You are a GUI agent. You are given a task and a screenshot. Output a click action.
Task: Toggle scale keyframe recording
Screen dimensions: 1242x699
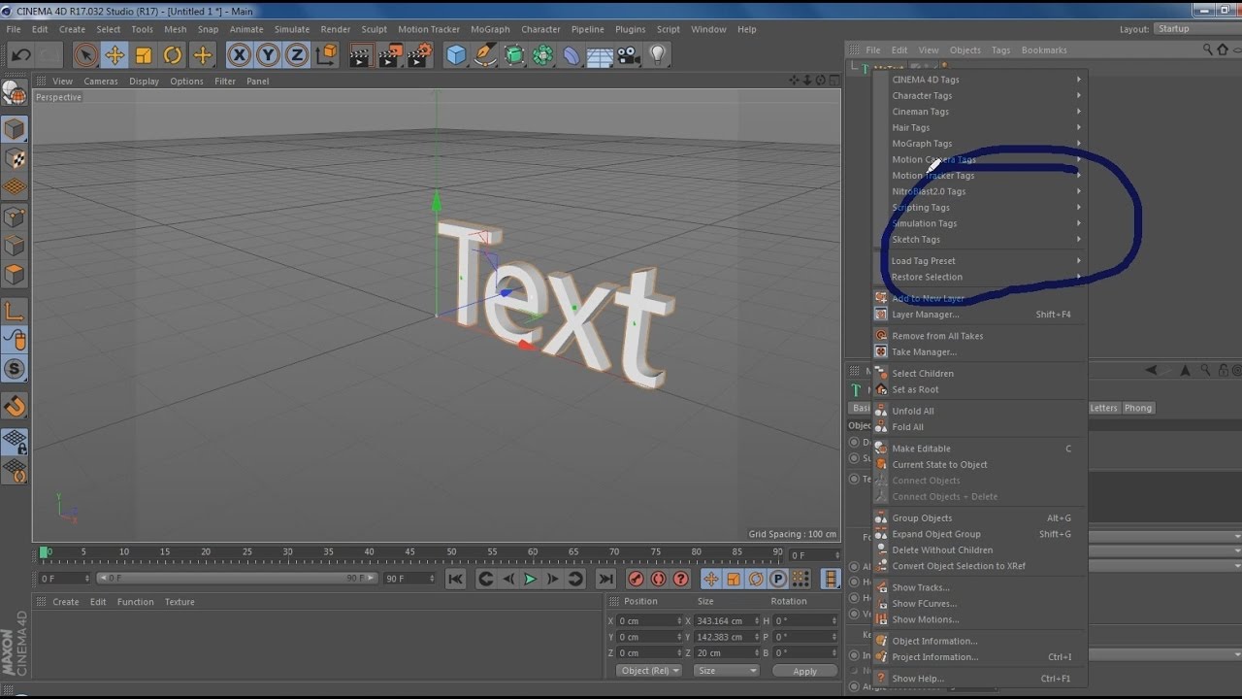coord(733,579)
